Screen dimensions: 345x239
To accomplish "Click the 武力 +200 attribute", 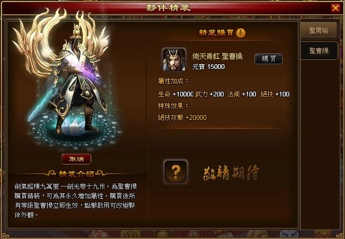I will point(209,94).
